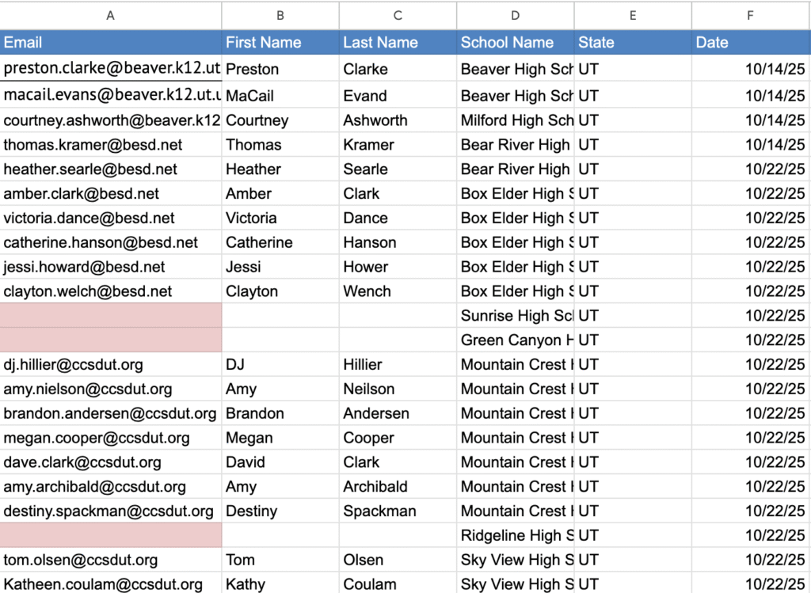The width and height of the screenshot is (811, 593).
Task: Select the "School Name" header cell
Action: point(516,43)
